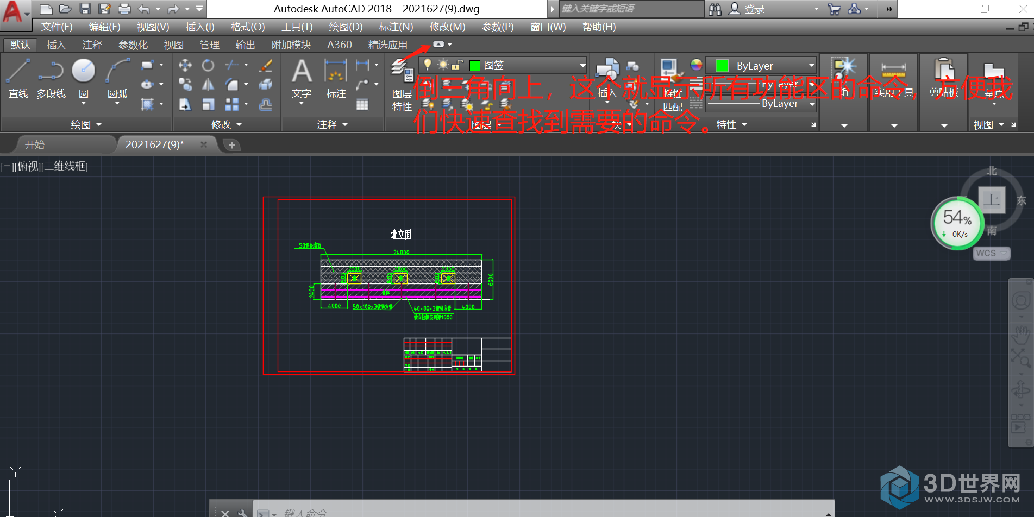Click the color wheel icon in properties panel
1034x517 pixels.
click(x=696, y=65)
